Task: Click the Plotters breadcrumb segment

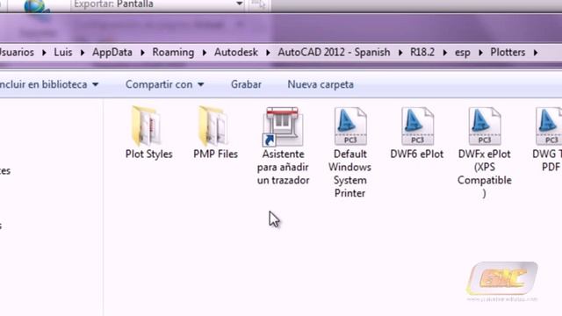Action: (508, 53)
